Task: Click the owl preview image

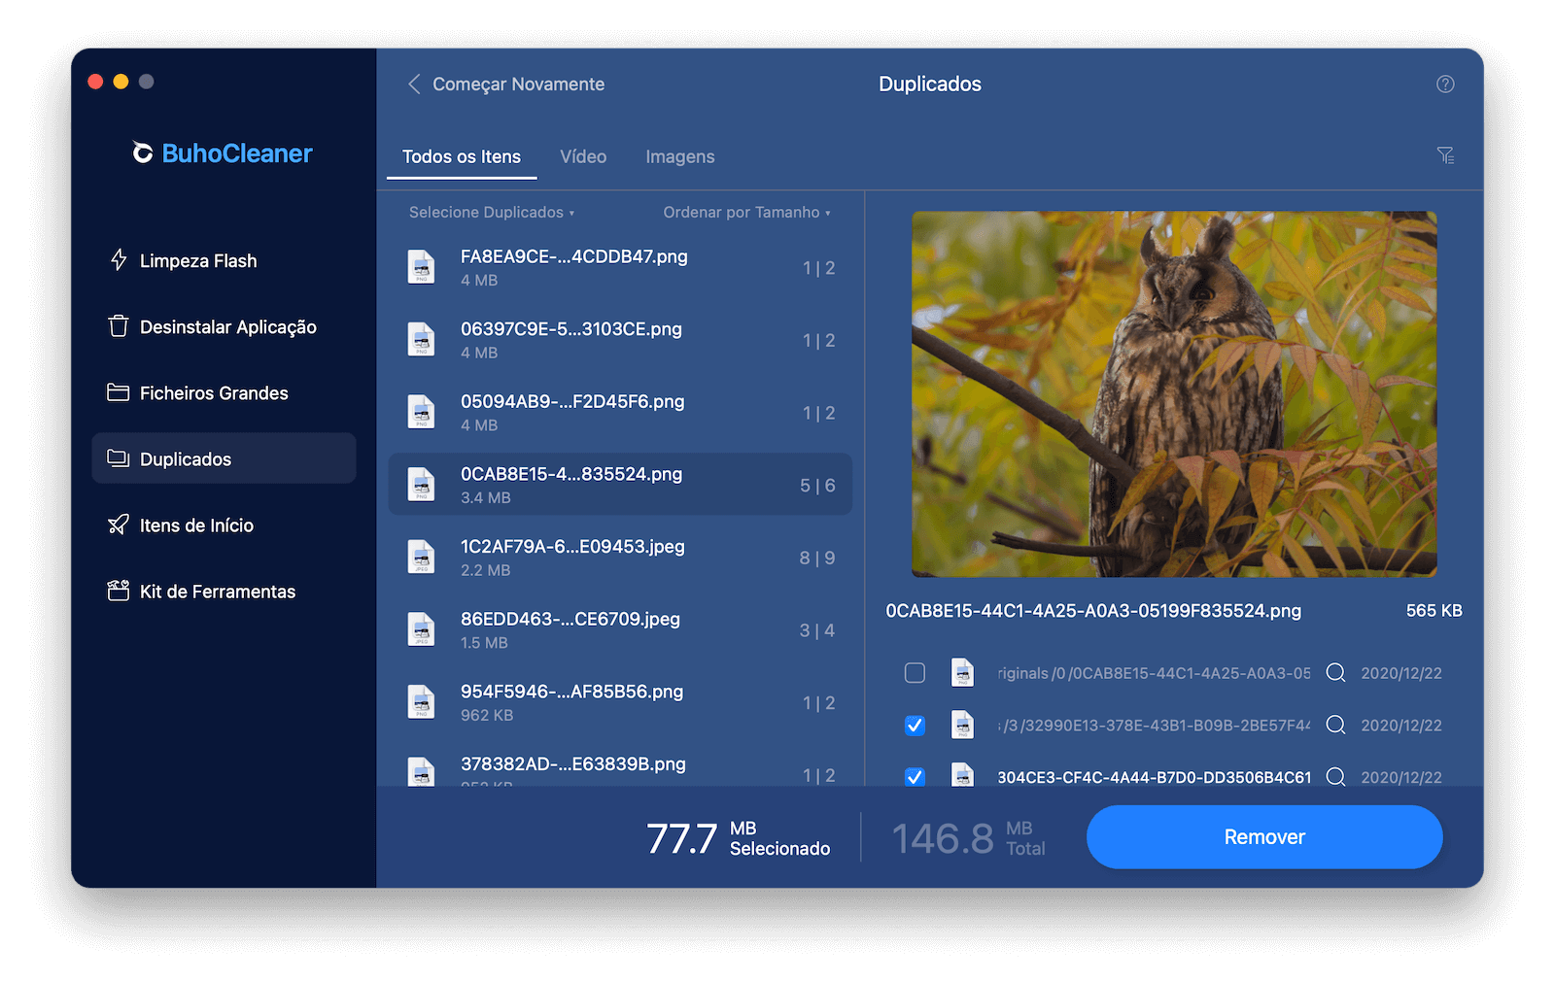Action: [x=1174, y=394]
